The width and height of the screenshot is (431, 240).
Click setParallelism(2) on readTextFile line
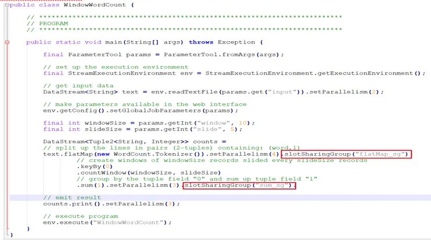[x=344, y=92]
